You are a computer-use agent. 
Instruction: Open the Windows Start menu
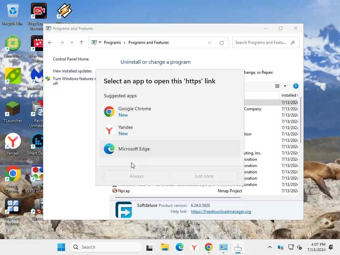[x=61, y=247]
